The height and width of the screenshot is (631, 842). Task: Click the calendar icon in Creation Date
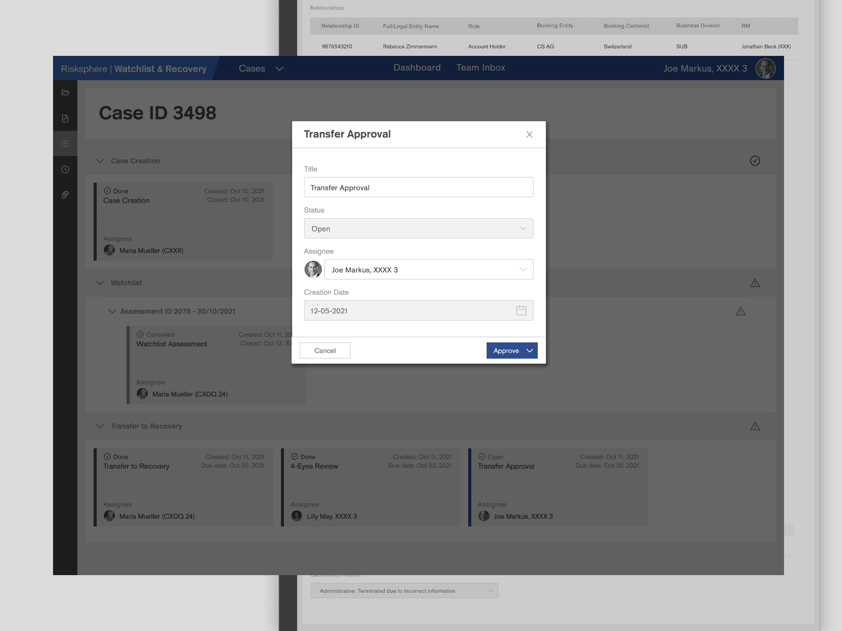[x=521, y=311]
